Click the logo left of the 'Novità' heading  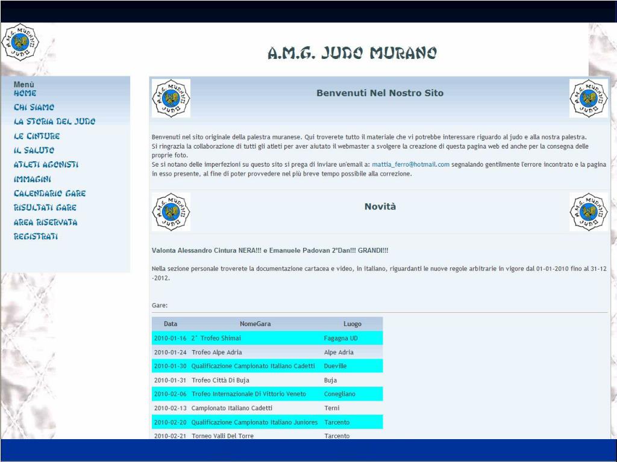[171, 212]
